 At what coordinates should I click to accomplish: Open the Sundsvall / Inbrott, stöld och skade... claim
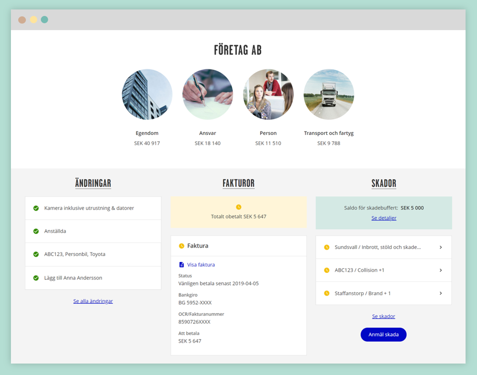tap(378, 247)
